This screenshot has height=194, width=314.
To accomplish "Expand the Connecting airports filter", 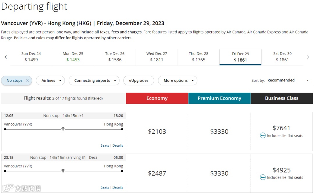I will [94, 81].
